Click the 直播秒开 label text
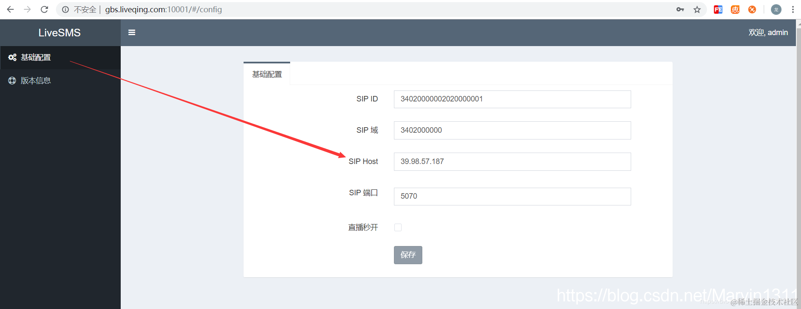The image size is (801, 309). click(x=363, y=227)
